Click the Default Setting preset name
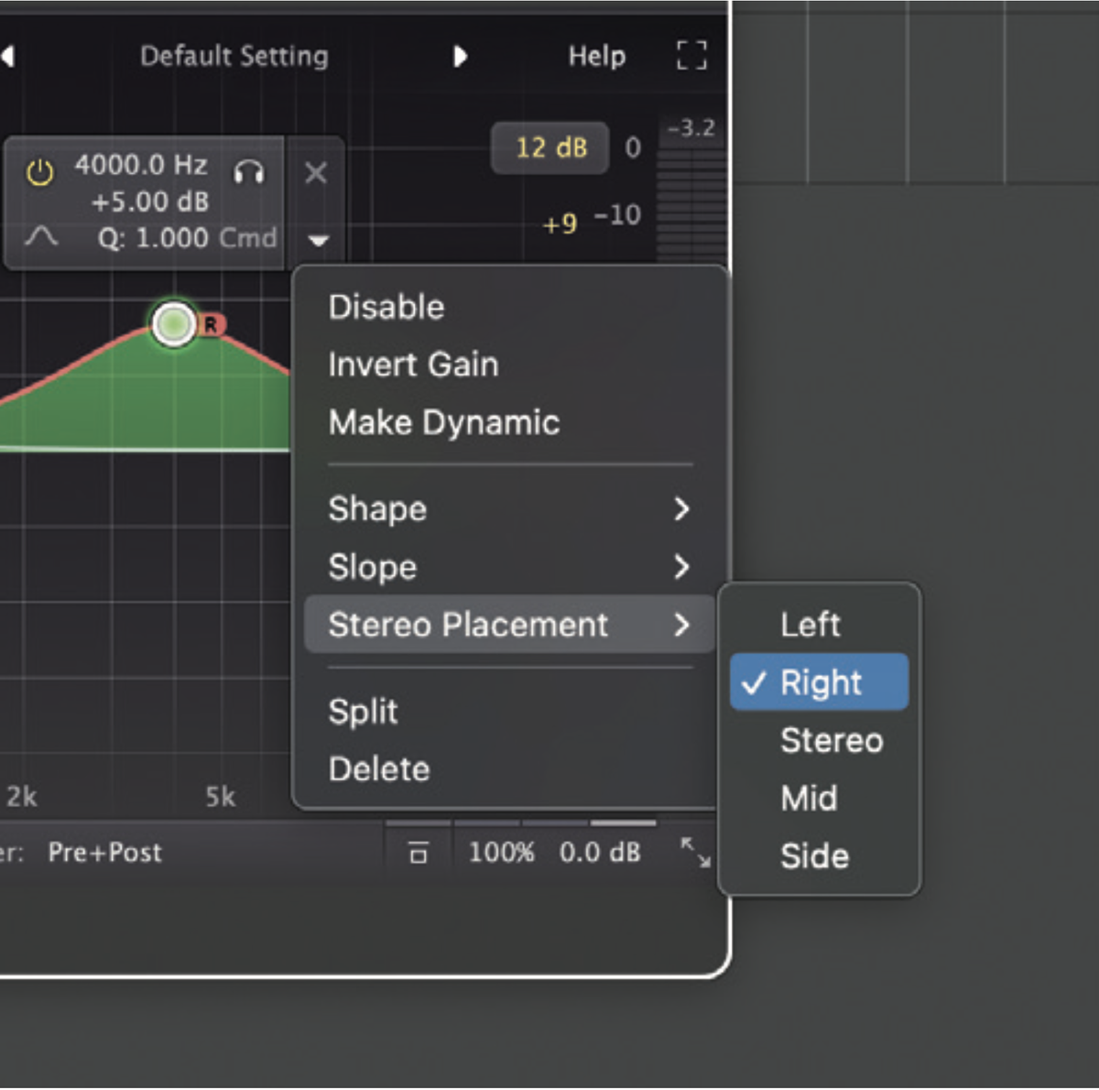Viewport: 1099px width, 1090px height. [234, 56]
